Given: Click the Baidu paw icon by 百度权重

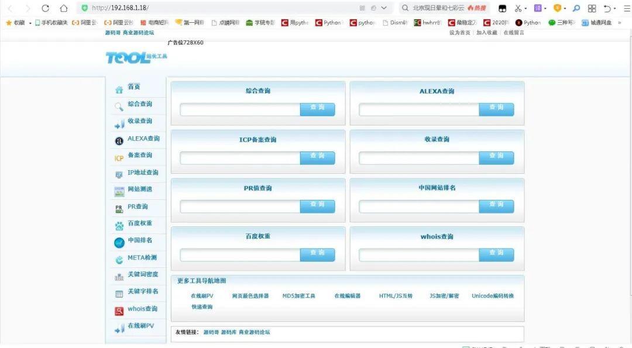Looking at the screenshot, I should click(x=119, y=226).
